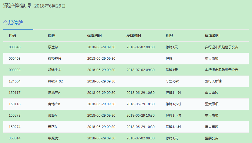Click the 深沪停复牌 page title
This screenshot has height=143, width=252.
pos(17,6)
